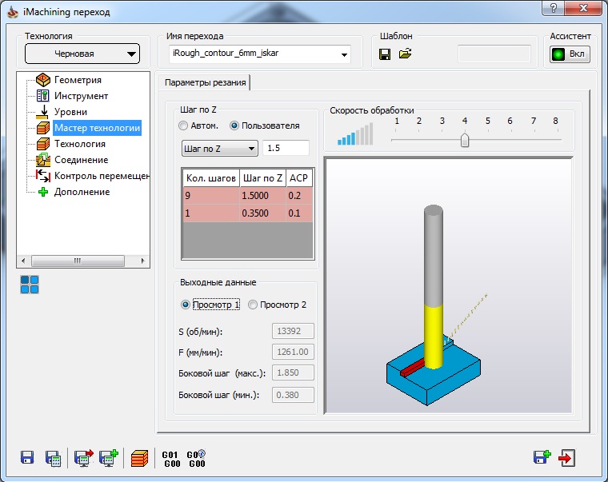The width and height of the screenshot is (608, 482).
Task: Click the Контроль перемещений tree icon
Action: coord(43,176)
